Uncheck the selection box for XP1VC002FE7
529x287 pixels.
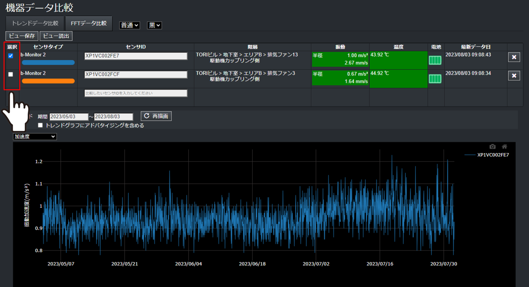click(11, 56)
